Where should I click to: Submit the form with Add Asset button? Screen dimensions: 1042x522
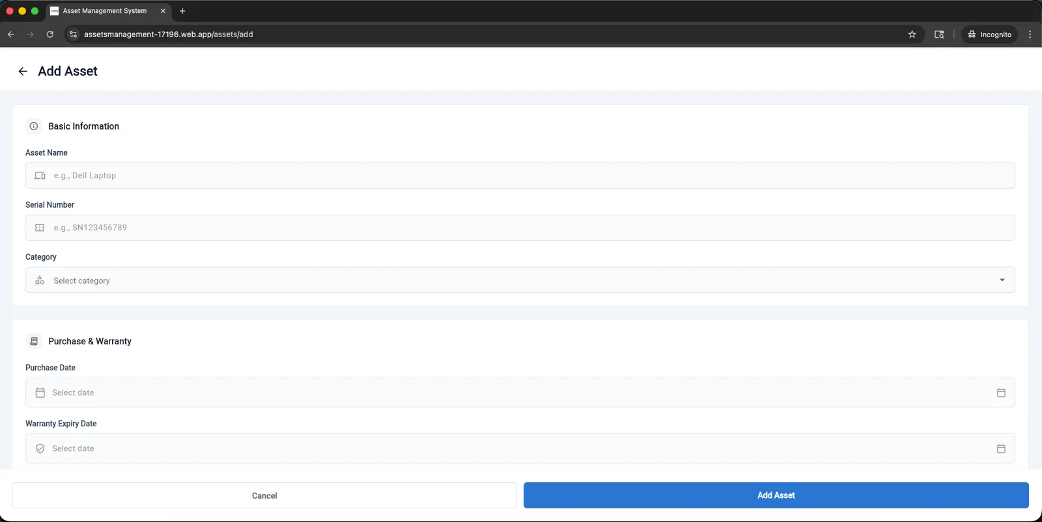(776, 495)
